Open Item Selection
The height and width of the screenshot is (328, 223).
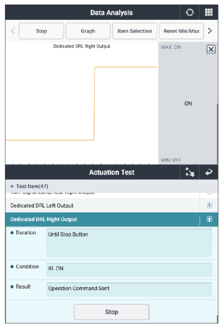point(135,31)
